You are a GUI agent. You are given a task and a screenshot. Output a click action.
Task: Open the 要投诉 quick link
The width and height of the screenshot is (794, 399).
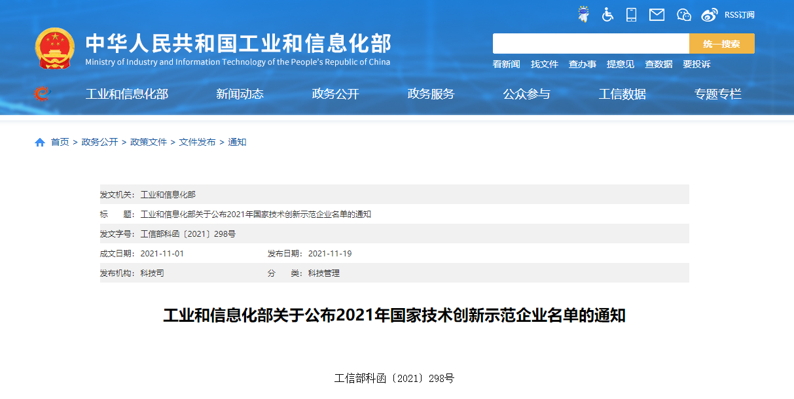[696, 64]
